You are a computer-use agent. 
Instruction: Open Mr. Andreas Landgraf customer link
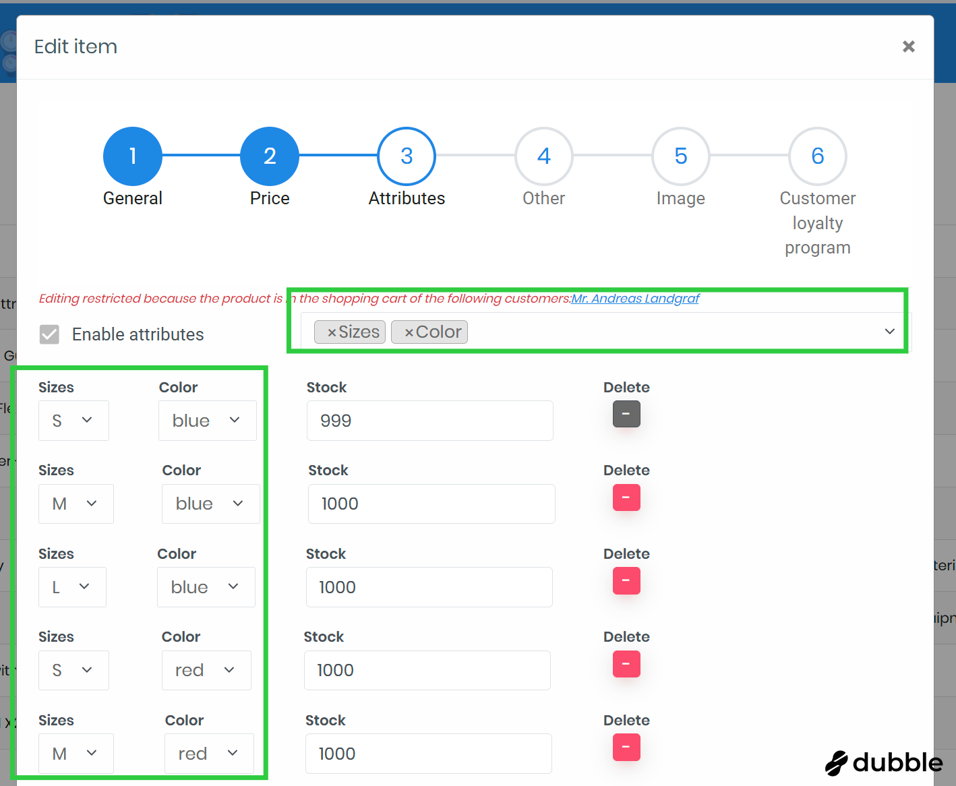click(635, 299)
